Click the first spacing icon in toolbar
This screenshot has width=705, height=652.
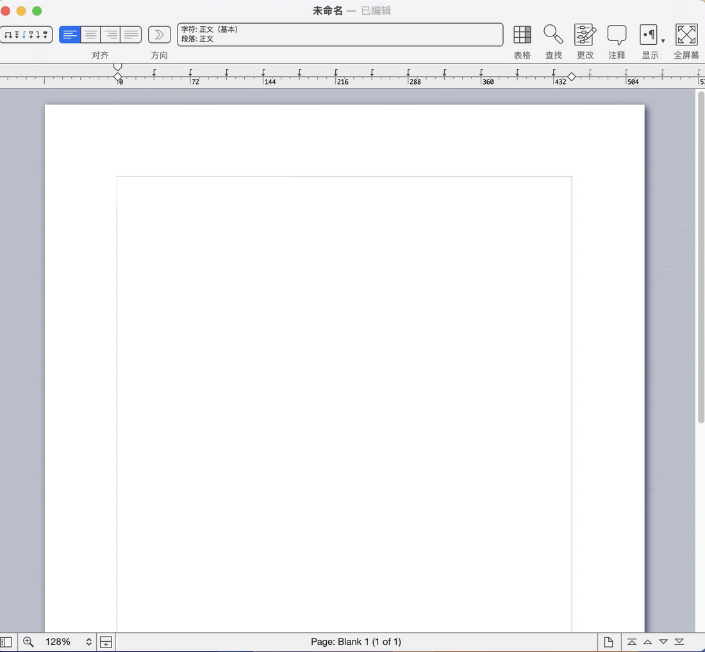pyautogui.click(x=8, y=35)
